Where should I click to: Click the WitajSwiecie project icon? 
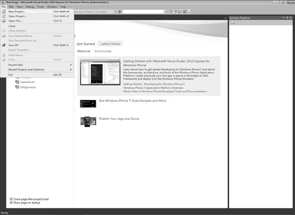(17, 87)
